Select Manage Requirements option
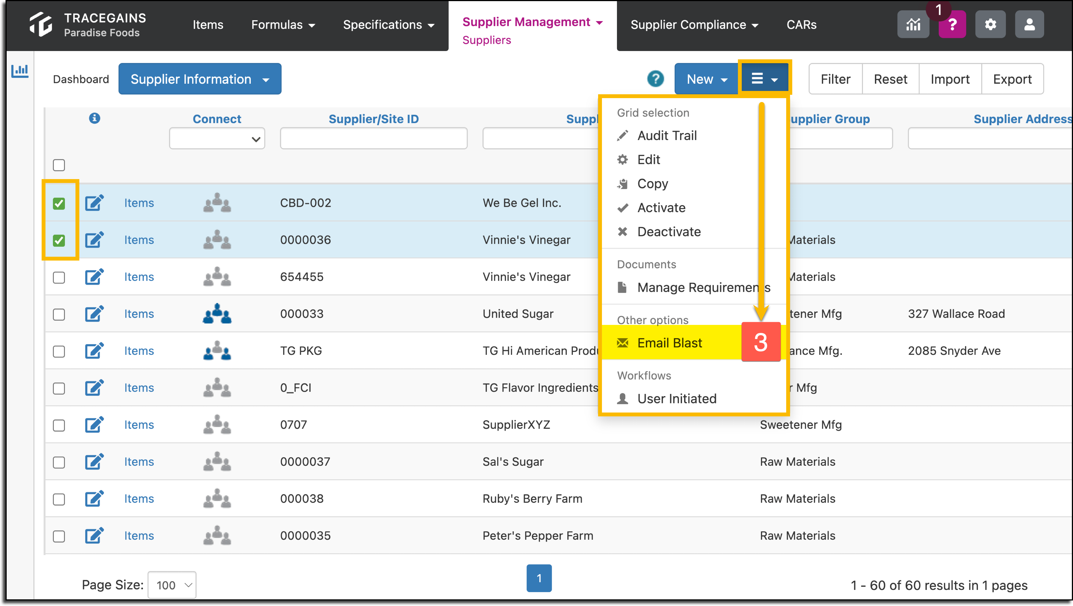This screenshot has width=1073, height=606. [703, 287]
